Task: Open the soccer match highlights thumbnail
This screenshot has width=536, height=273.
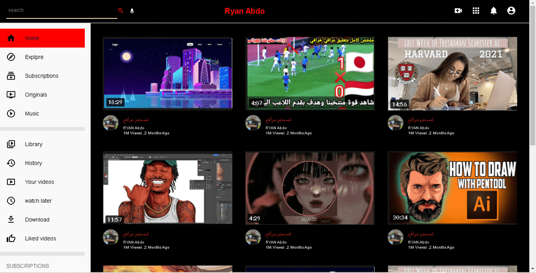Action: click(x=310, y=73)
